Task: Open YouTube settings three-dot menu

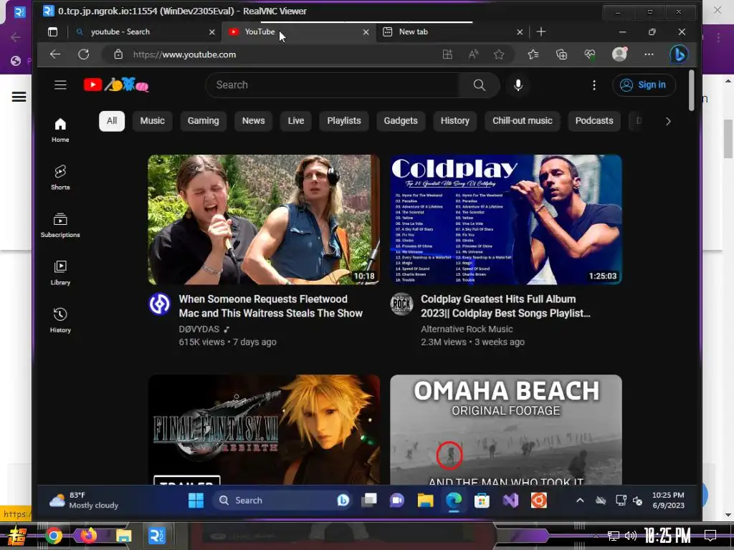Action: point(594,85)
